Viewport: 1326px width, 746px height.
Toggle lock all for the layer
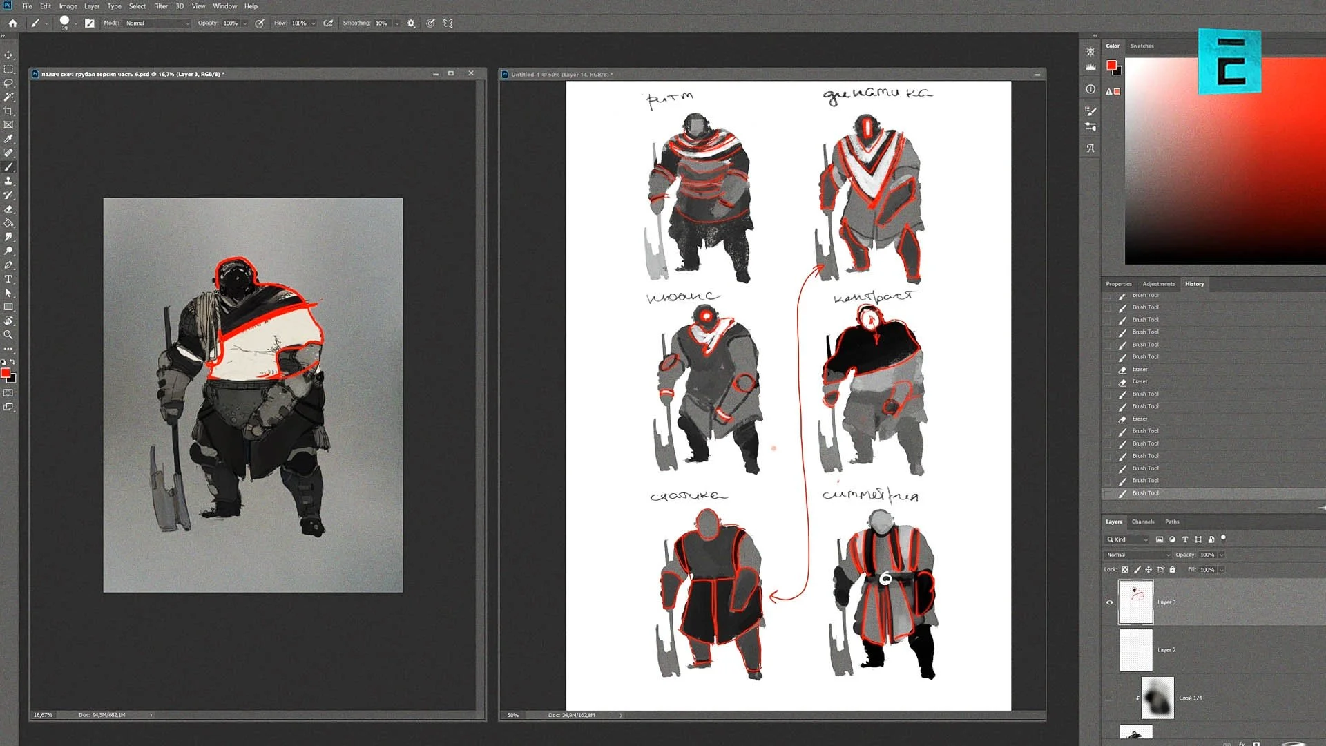tap(1172, 570)
